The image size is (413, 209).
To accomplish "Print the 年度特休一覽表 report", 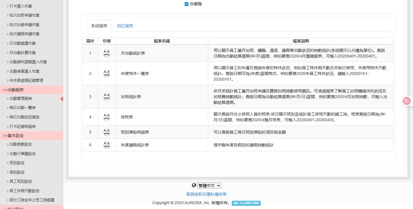I will pyautogui.click(x=106, y=73).
